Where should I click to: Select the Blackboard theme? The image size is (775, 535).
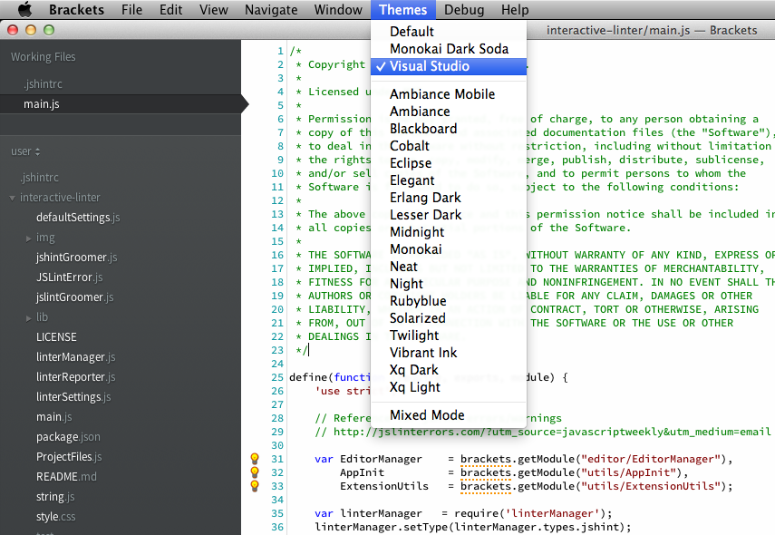[449, 129]
